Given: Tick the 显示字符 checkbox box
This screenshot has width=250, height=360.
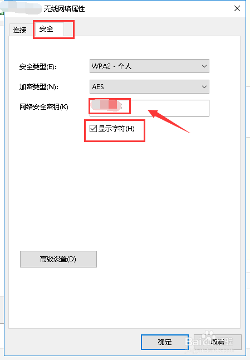Looking at the screenshot, I should (93, 128).
